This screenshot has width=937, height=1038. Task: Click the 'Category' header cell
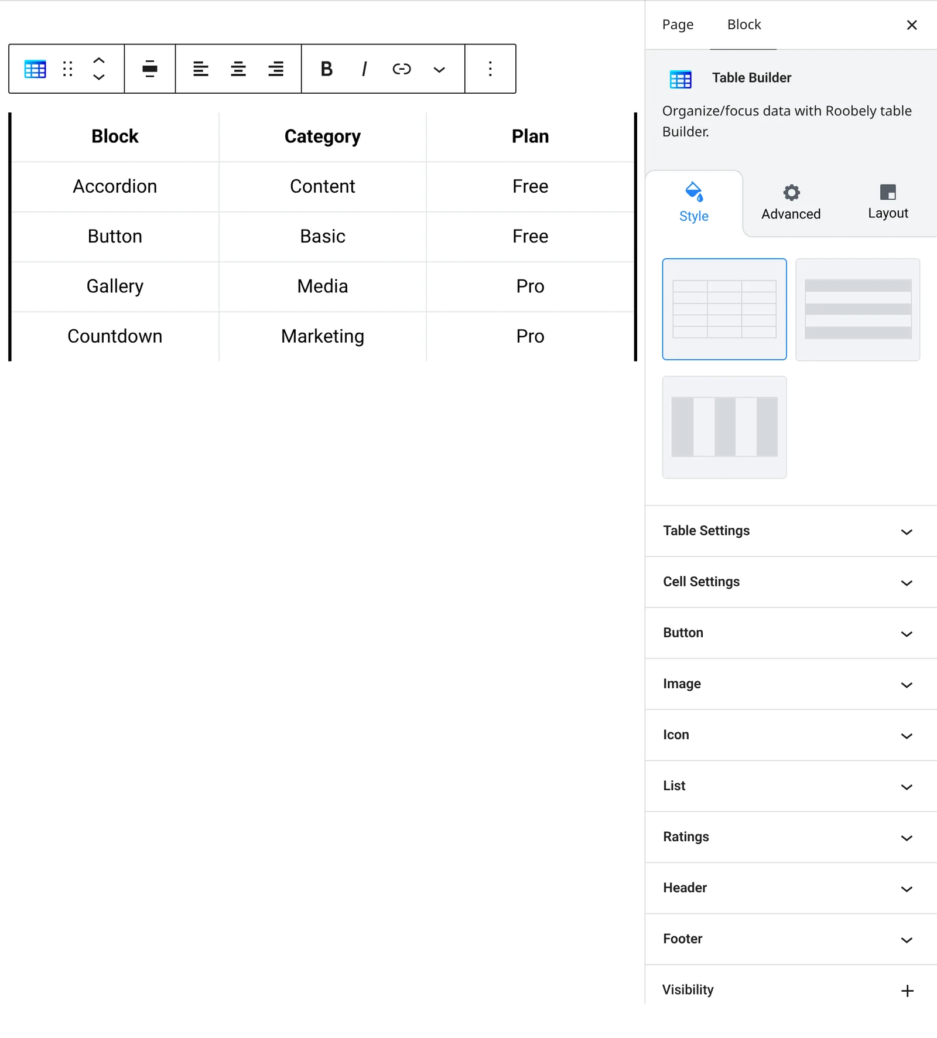pyautogui.click(x=323, y=136)
